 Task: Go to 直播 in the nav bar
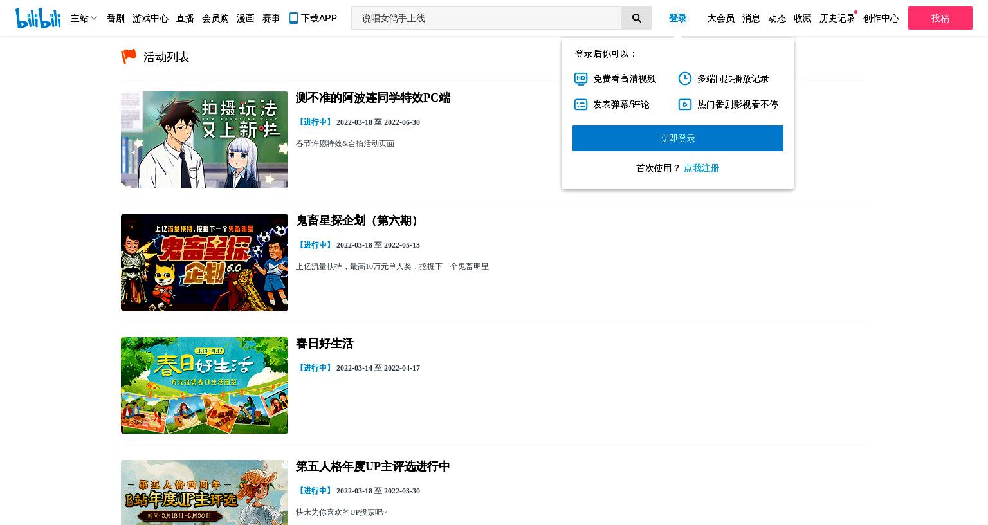[185, 18]
